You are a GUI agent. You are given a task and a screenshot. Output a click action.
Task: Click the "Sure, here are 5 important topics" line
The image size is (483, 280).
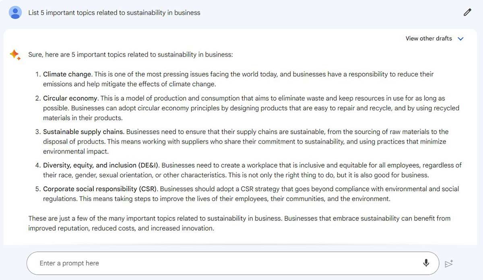[130, 54]
